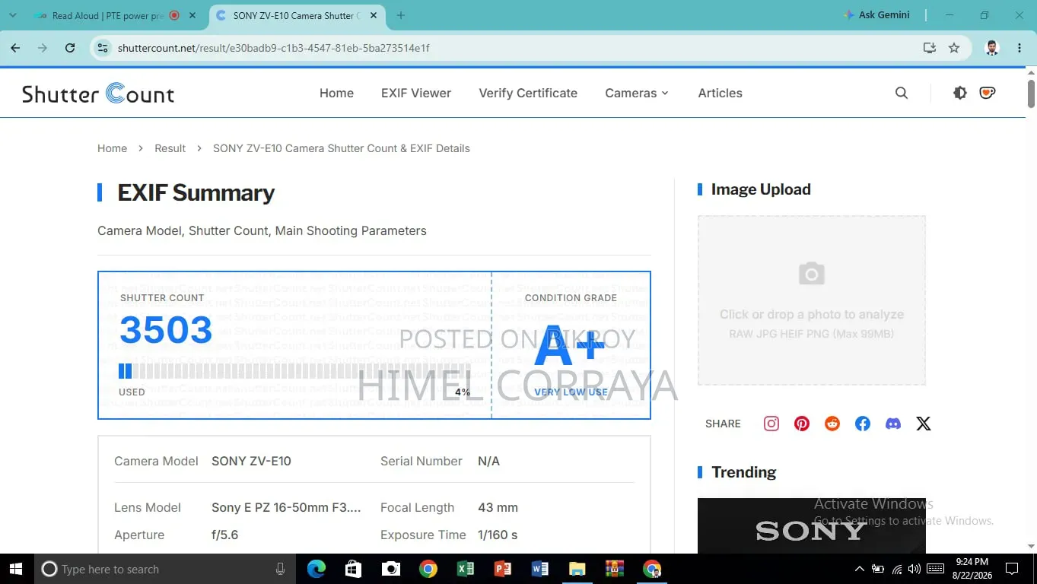The image size is (1037, 584).
Task: Go back to the previous page
Action: (x=15, y=48)
